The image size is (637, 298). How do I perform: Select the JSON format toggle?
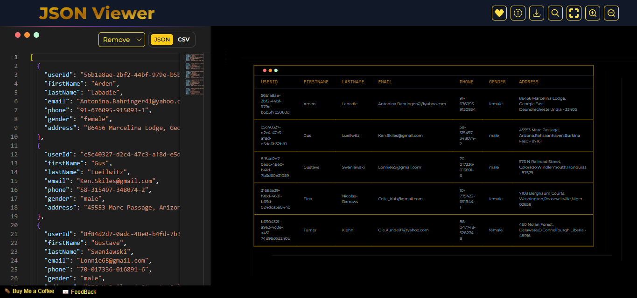161,40
